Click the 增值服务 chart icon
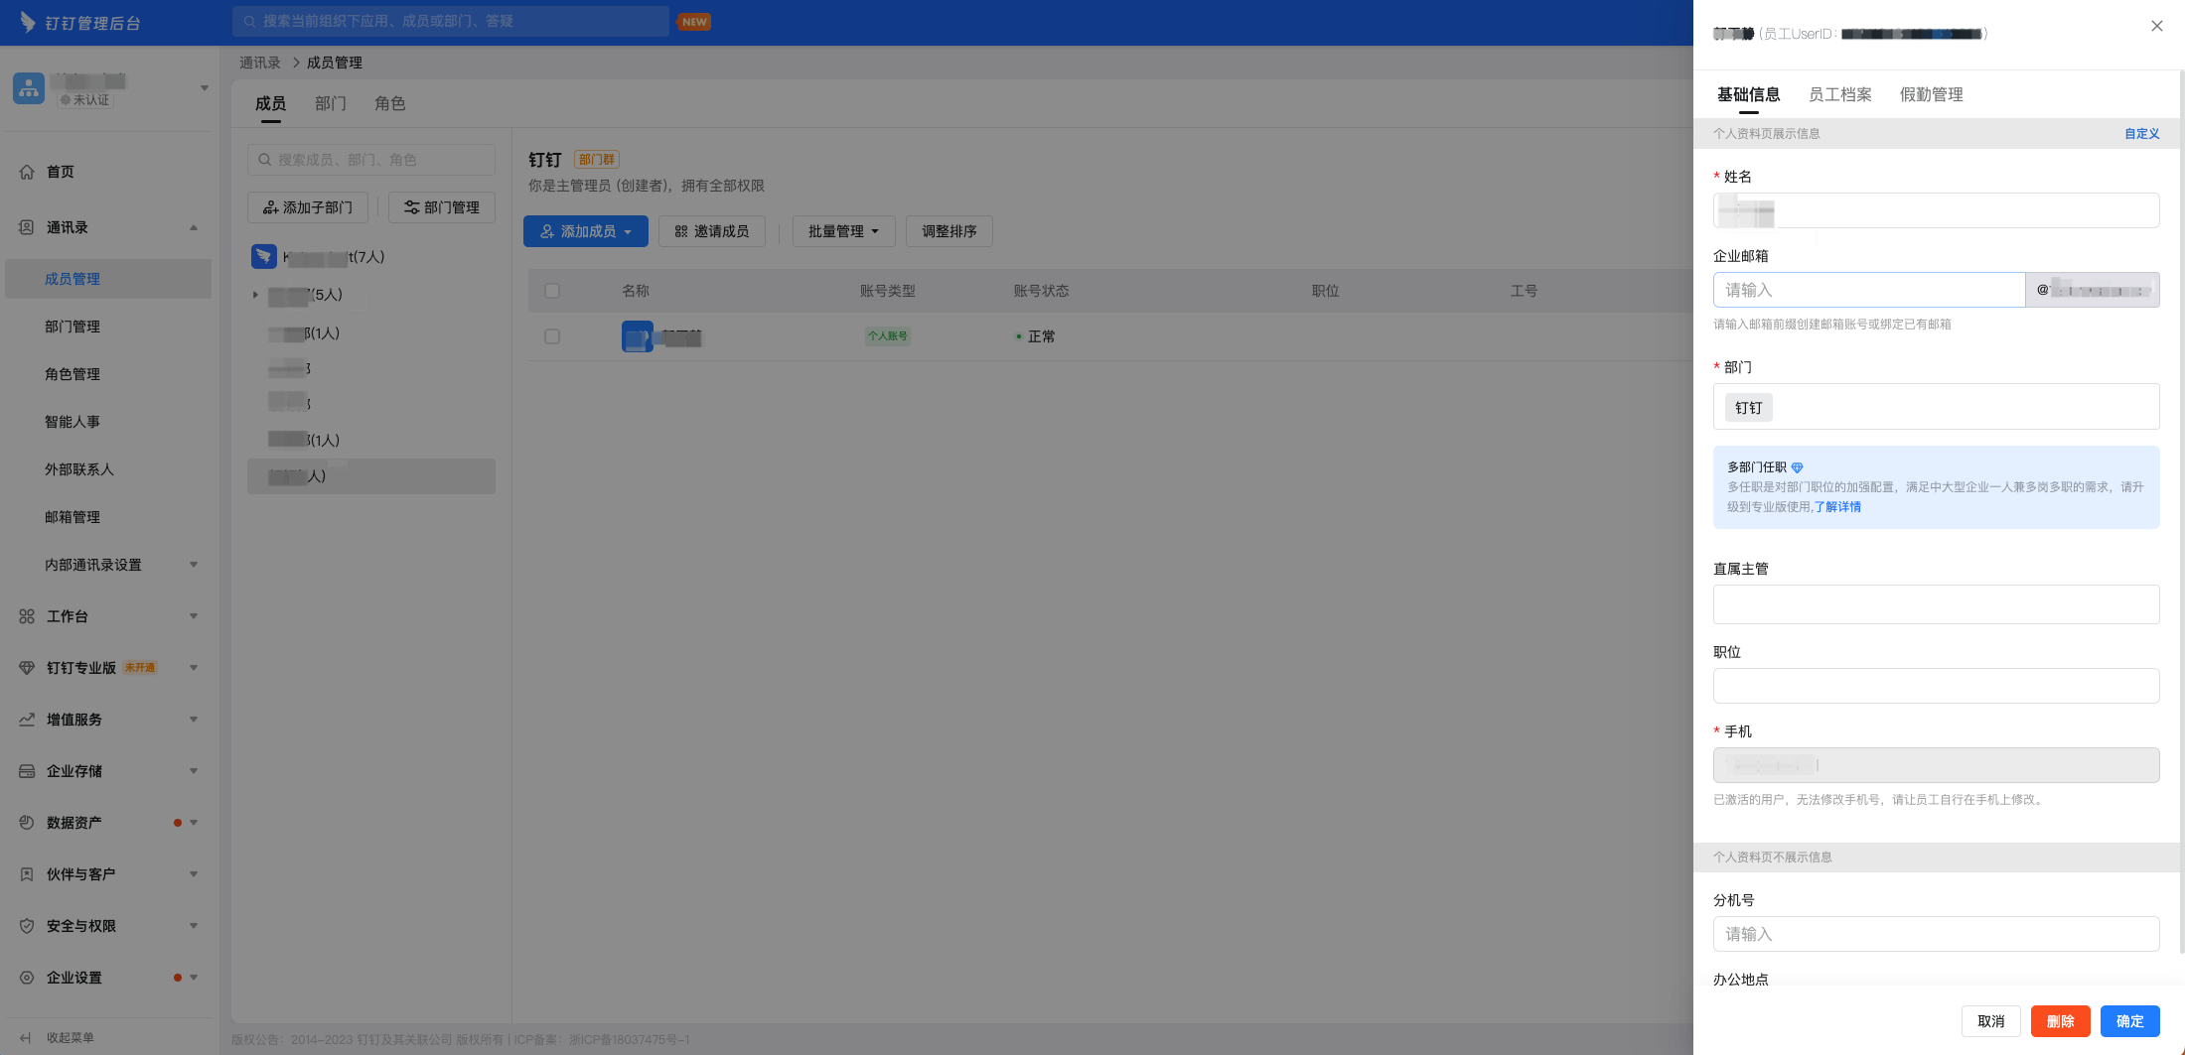This screenshot has width=2185, height=1055. [x=27, y=720]
